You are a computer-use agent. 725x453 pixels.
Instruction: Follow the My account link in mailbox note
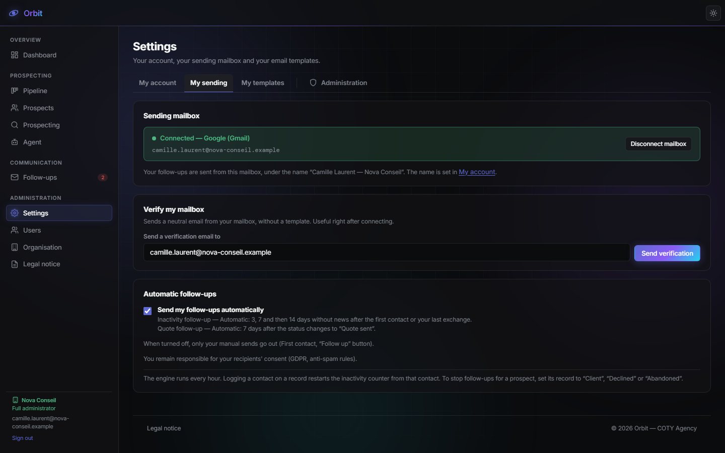477,172
